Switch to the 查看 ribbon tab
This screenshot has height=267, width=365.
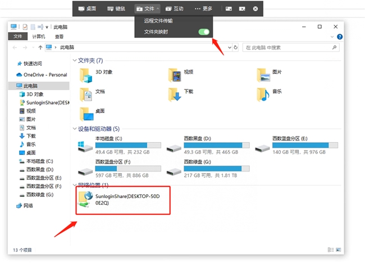tap(59, 37)
